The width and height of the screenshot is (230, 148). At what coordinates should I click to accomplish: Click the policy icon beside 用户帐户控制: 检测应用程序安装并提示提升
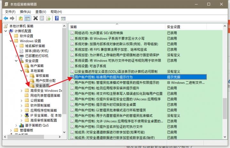tap(72, 88)
